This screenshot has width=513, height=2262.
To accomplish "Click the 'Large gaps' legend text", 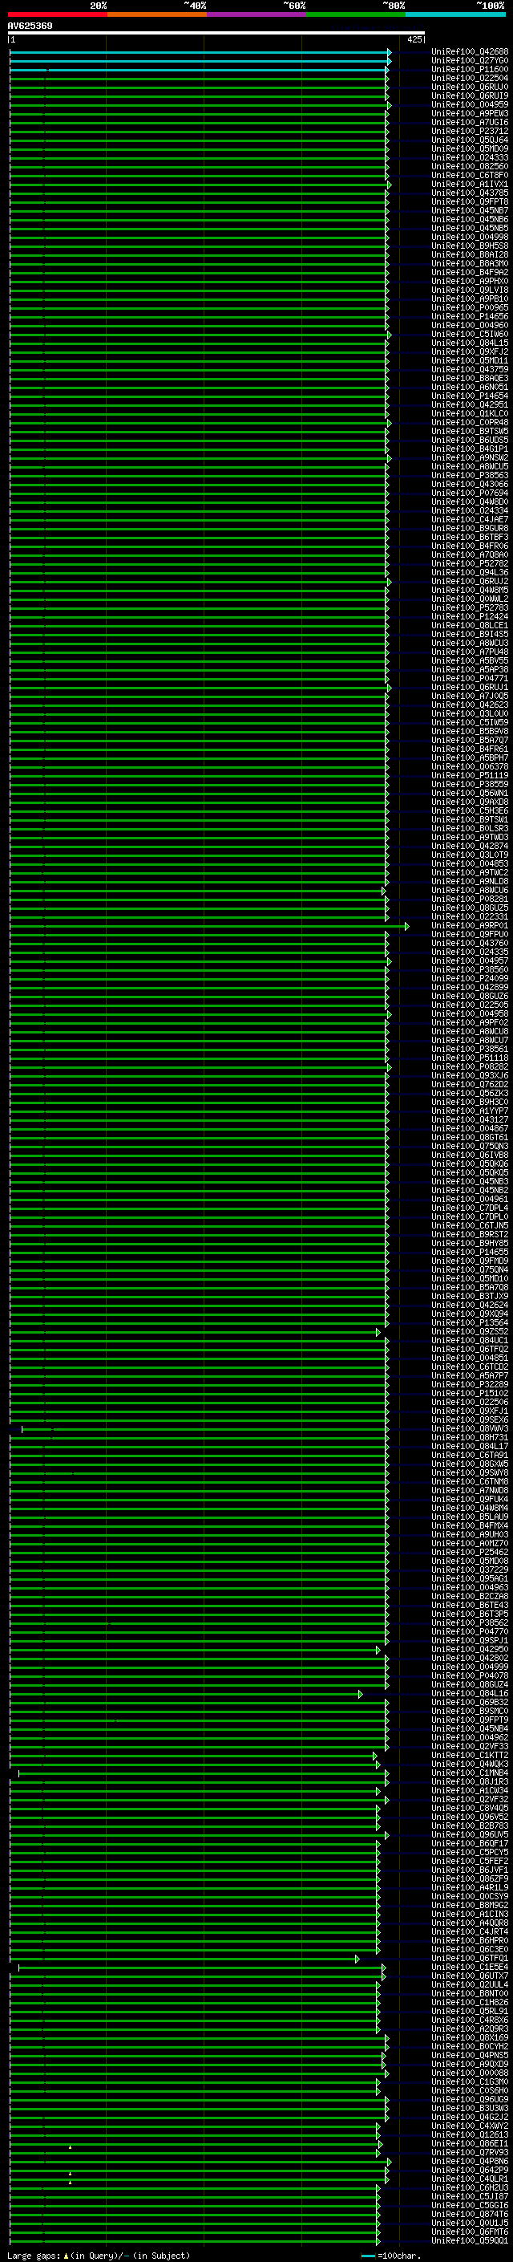I will (34, 2256).
